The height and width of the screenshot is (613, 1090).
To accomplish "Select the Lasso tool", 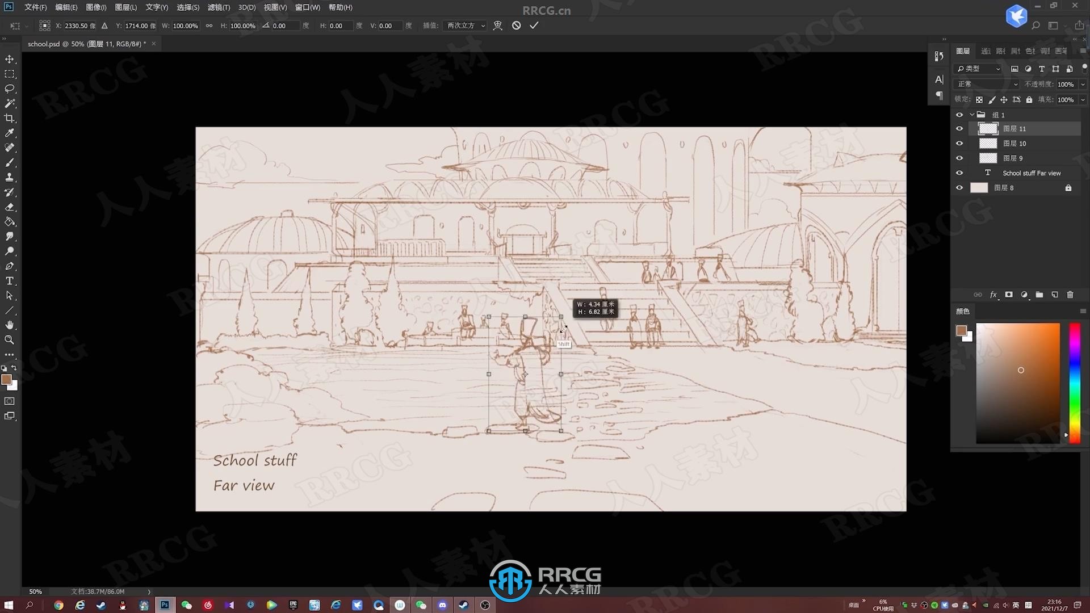I will click(x=10, y=89).
